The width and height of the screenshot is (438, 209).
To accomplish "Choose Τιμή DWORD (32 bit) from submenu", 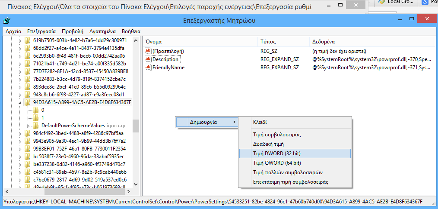I will coord(295,153).
